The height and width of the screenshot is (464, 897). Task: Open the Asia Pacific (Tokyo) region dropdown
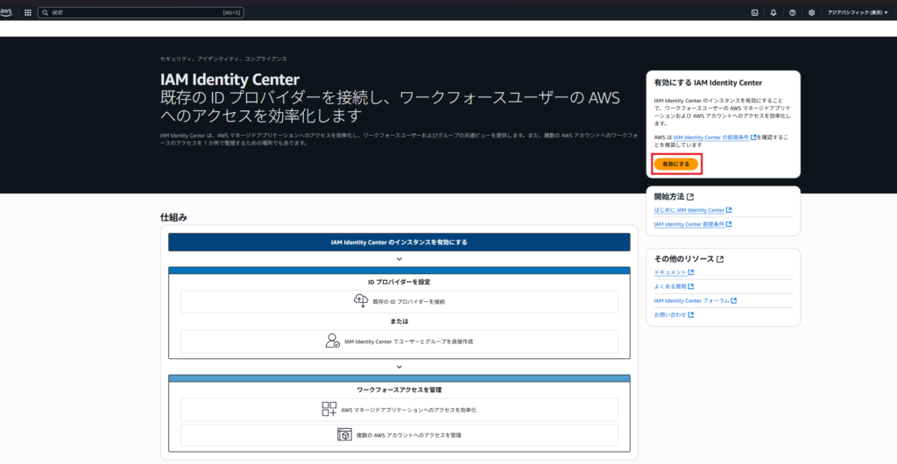coord(858,12)
